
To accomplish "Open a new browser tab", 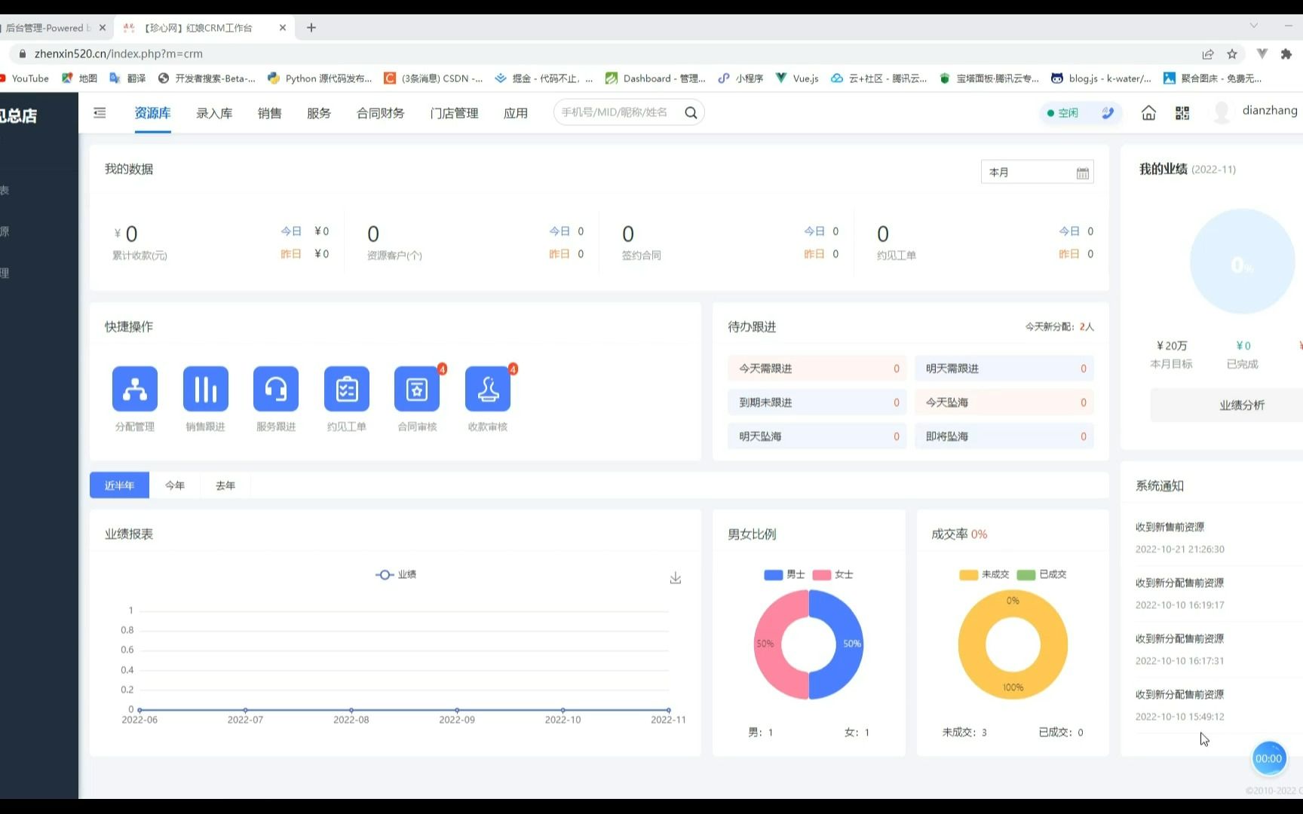I will 311,28.
